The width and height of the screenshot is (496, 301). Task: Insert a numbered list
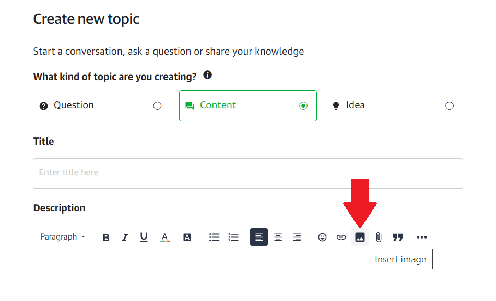(233, 237)
